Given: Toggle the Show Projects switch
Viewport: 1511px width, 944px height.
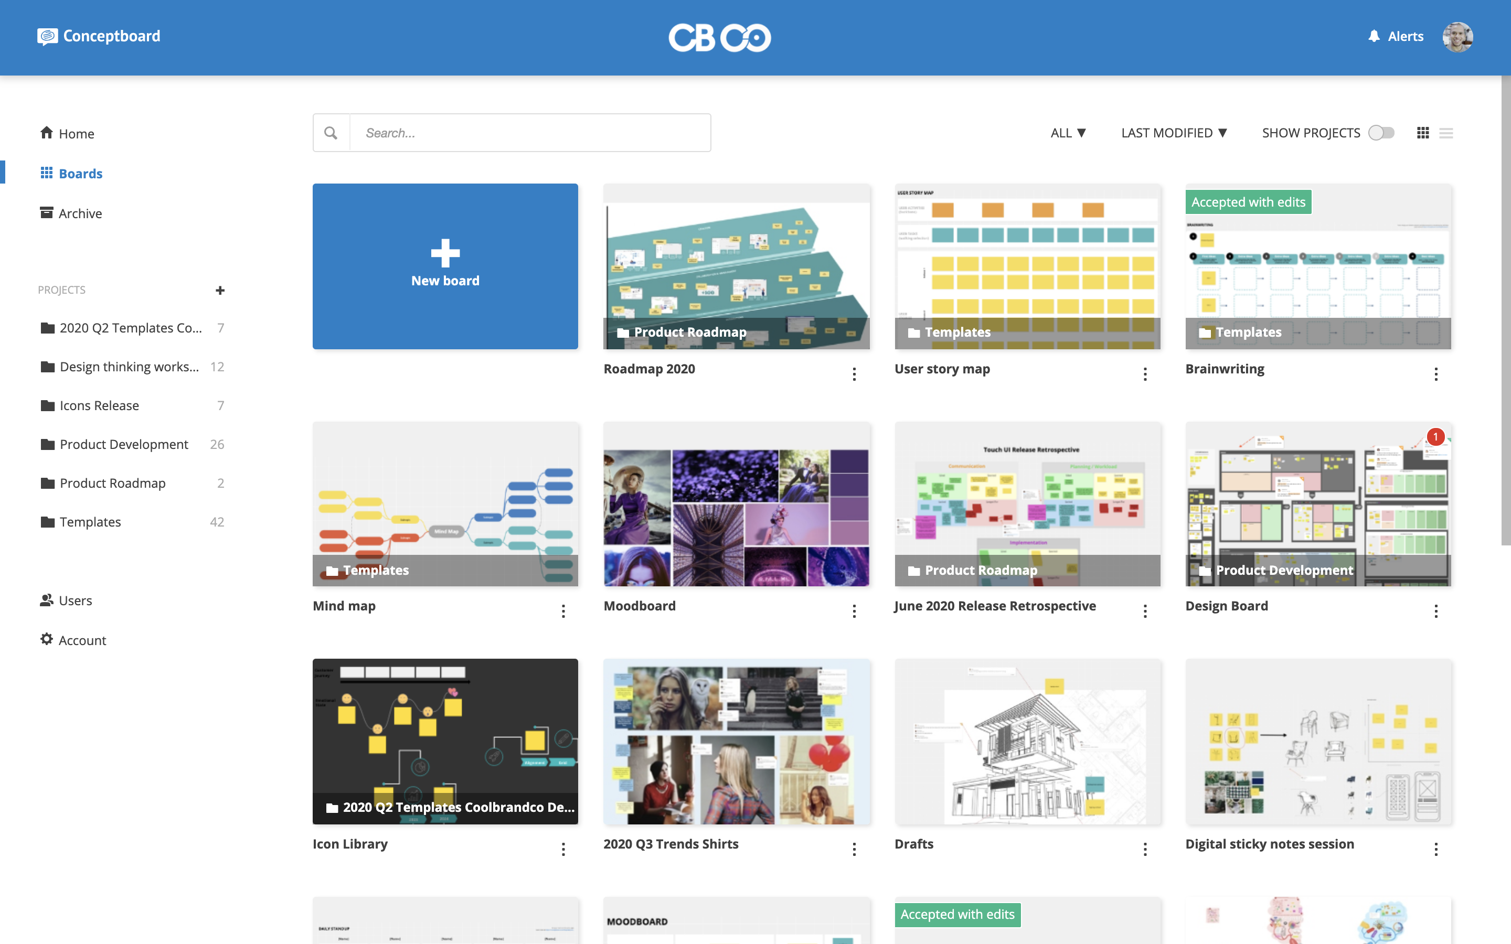Looking at the screenshot, I should (1382, 133).
